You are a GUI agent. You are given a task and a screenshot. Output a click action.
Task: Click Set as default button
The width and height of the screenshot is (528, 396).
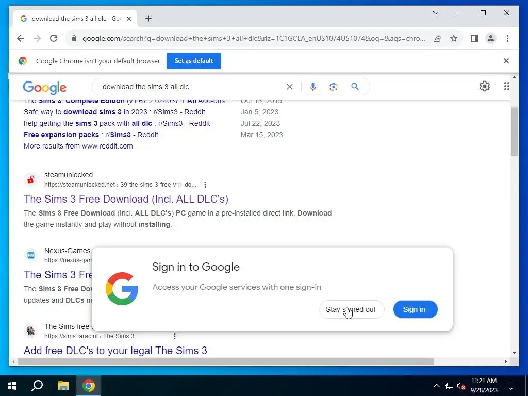pyautogui.click(x=194, y=61)
